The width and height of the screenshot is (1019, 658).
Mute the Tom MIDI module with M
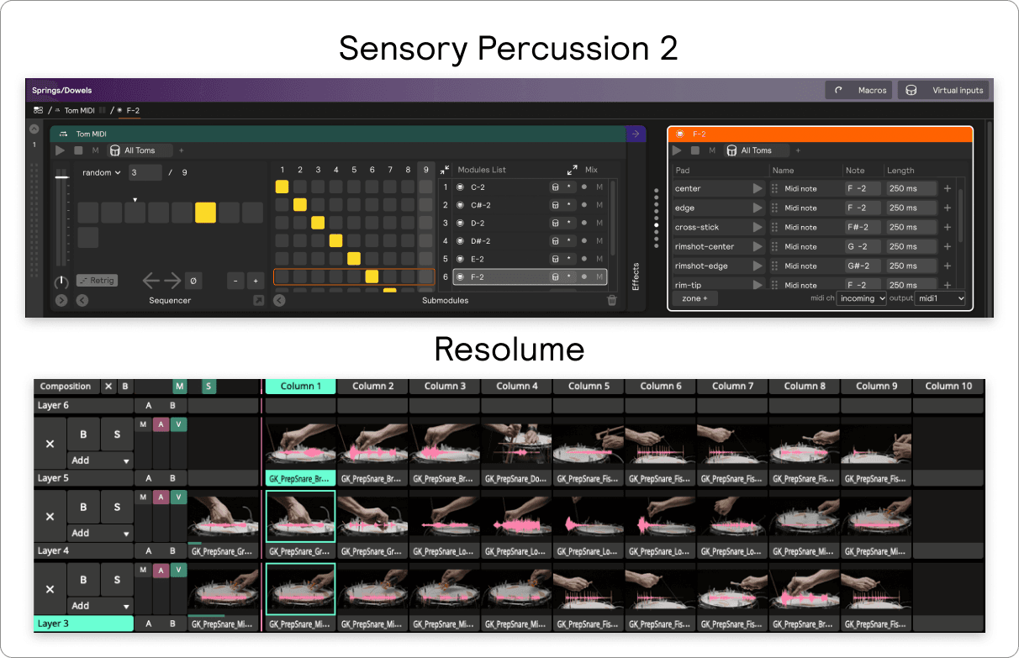95,150
